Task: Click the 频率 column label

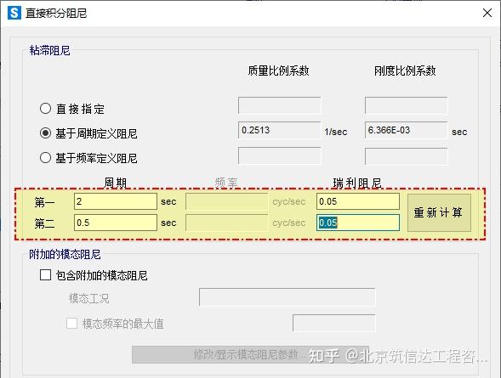Action: tap(226, 183)
